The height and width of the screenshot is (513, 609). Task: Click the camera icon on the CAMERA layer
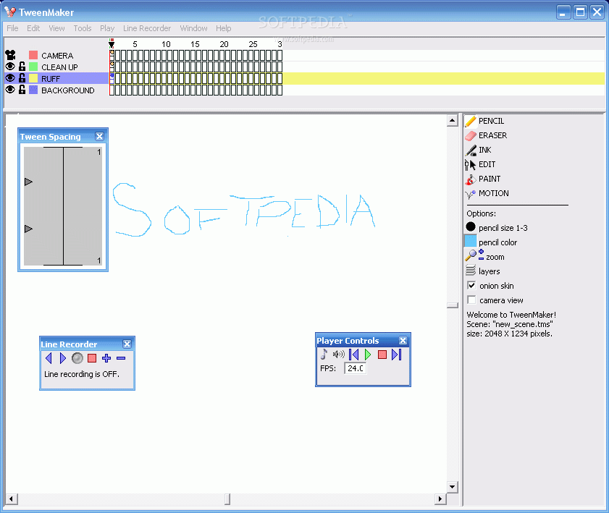pyautogui.click(x=10, y=55)
